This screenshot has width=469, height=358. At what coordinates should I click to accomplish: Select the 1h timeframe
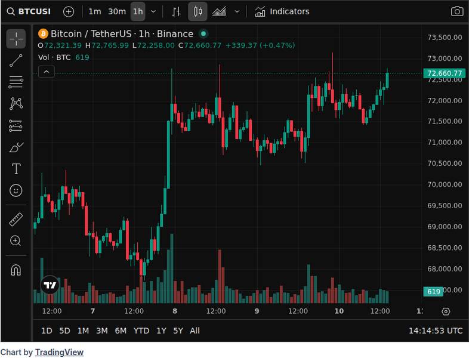pos(138,12)
